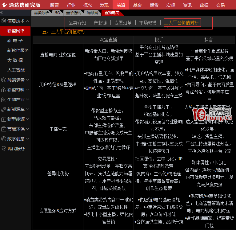Select 新电子 in the sidebar
The width and height of the screenshot is (236, 230).
coord(15,41)
